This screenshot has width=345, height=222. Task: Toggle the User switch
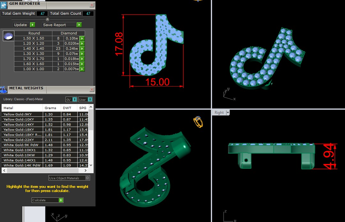pyautogui.click(x=90, y=100)
